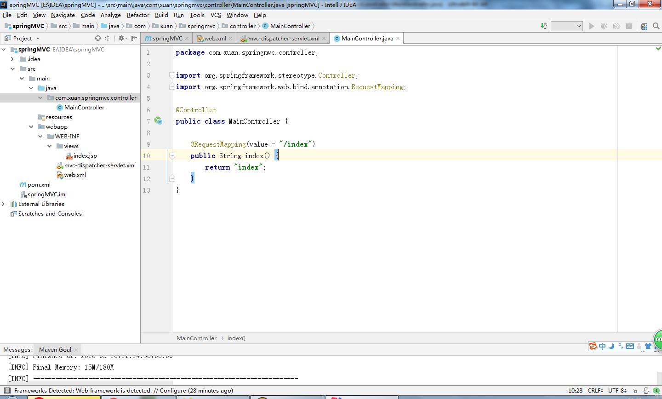662x399 pixels.
Task: Click MainController breadcrumb below editor
Action: pos(196,338)
